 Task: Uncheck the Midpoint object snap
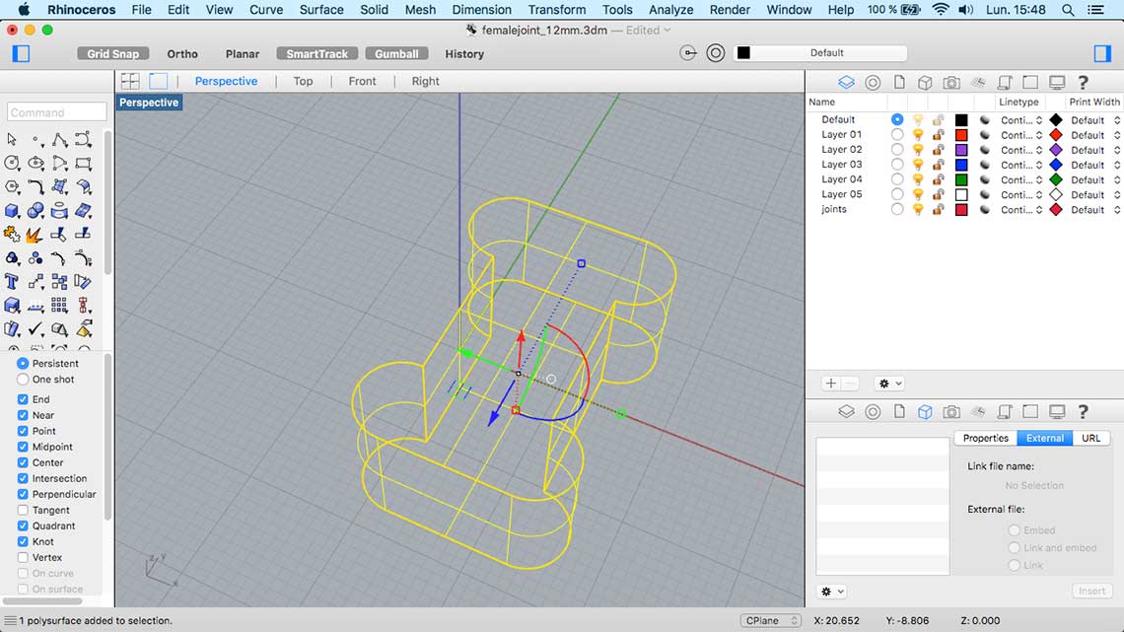click(x=23, y=447)
